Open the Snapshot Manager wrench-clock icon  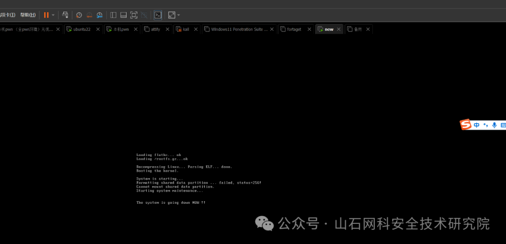point(100,15)
